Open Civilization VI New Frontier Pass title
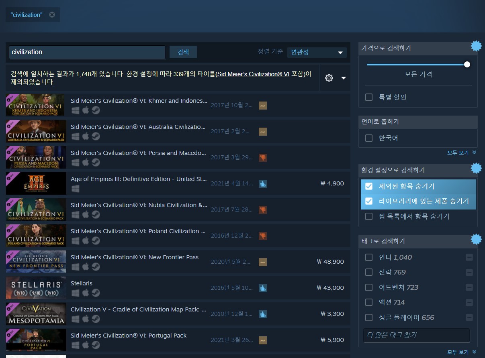This screenshot has height=358, width=485. (135, 257)
